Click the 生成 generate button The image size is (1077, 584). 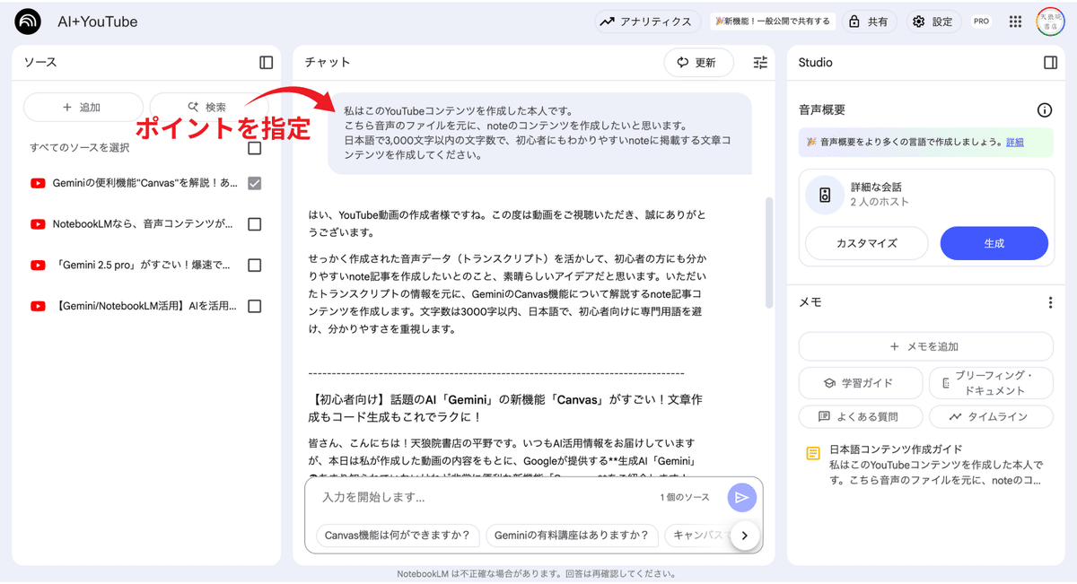(994, 243)
